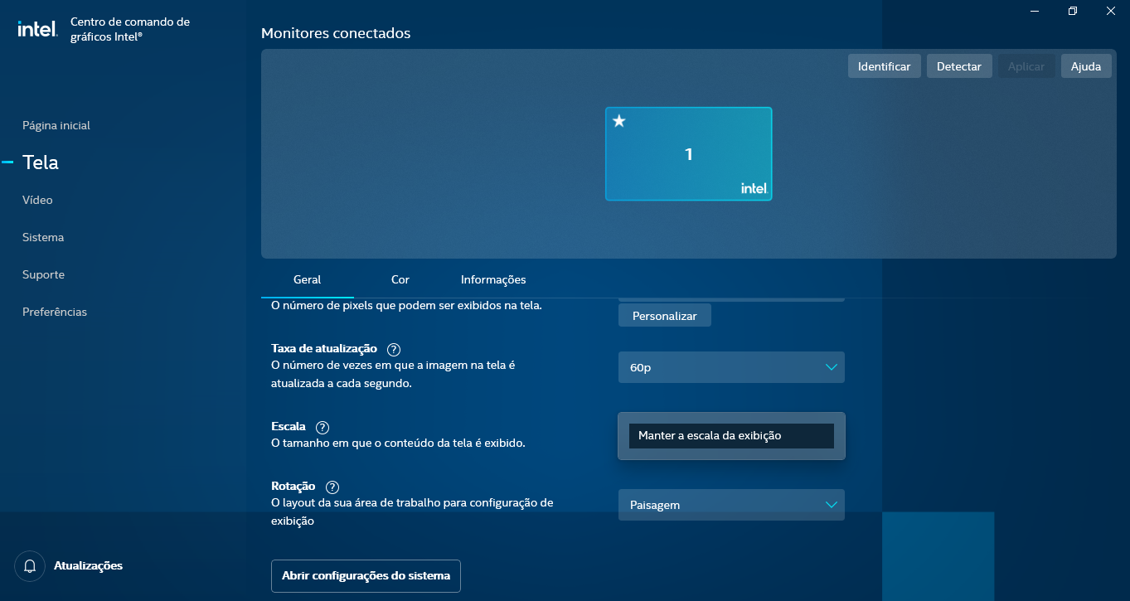The width and height of the screenshot is (1130, 601).
Task: Switch to the Cor tab
Action: (x=400, y=280)
